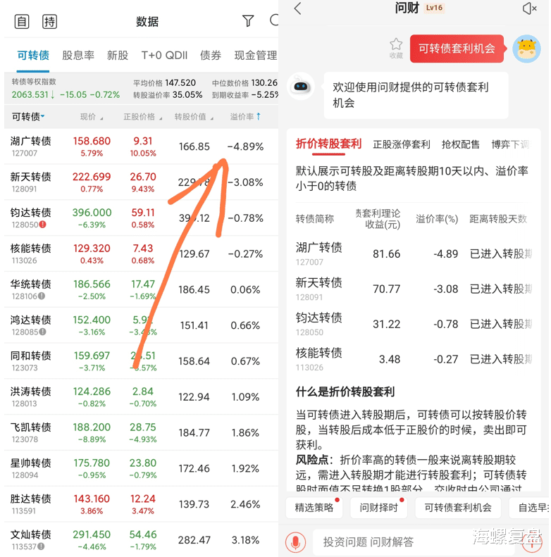This screenshot has width=551, height=557.
Task: Select the 博弈下调 tab
Action: pos(510,144)
